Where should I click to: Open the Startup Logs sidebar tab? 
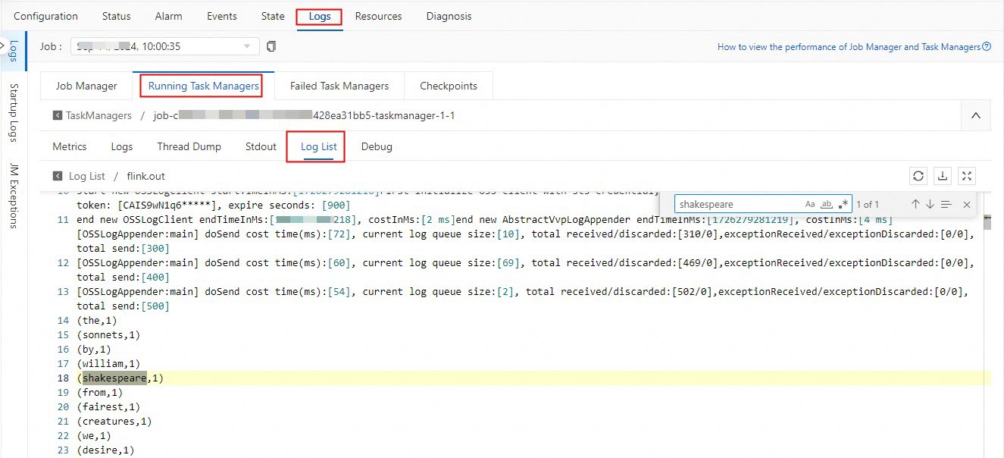tap(14, 113)
